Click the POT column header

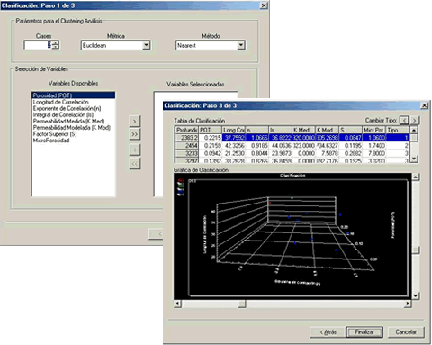211,130
